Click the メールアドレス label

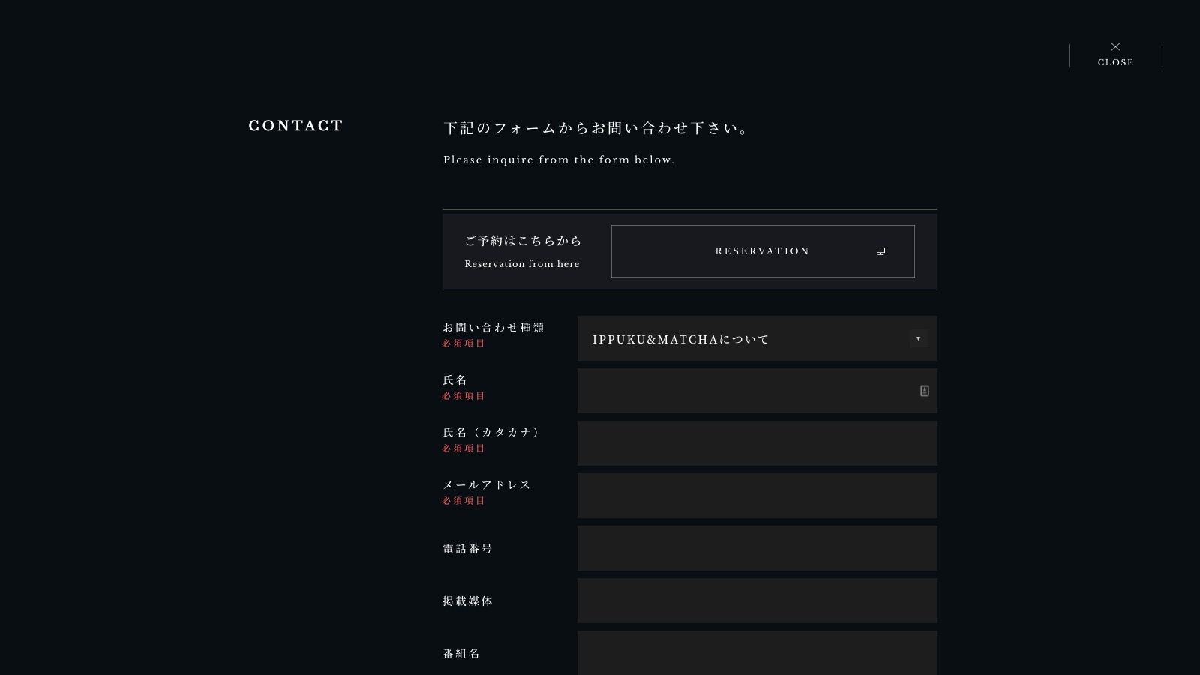pos(487,485)
